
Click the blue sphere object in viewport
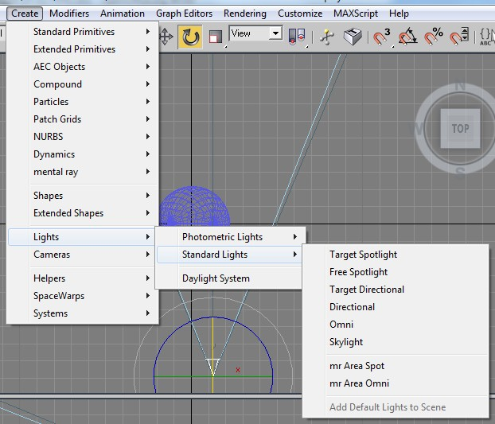tap(195, 206)
